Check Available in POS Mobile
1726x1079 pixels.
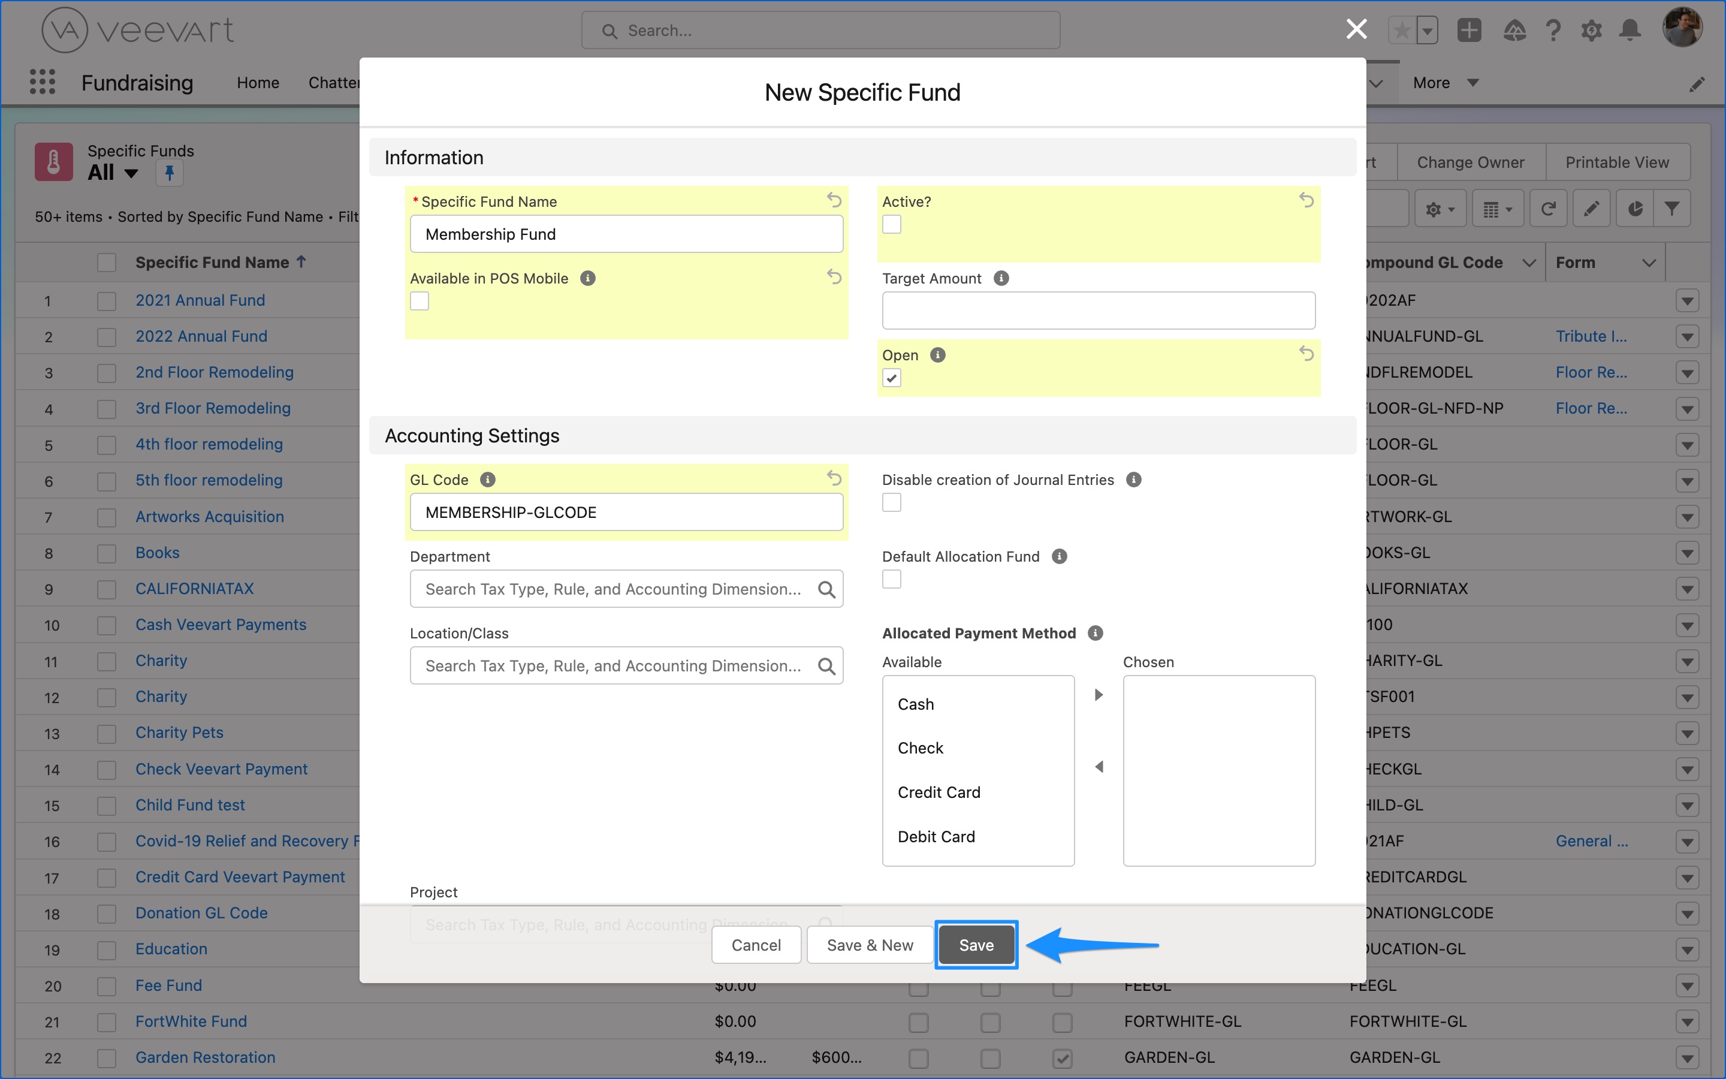coord(419,300)
